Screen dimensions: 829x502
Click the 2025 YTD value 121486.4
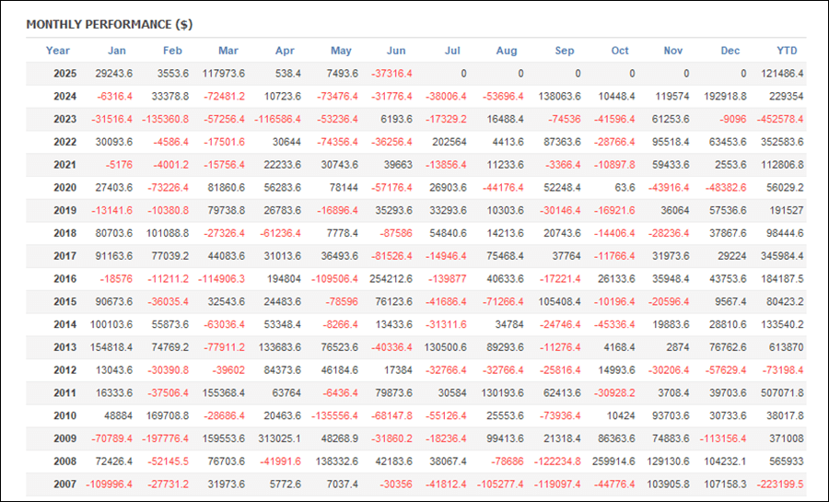pyautogui.click(x=782, y=74)
